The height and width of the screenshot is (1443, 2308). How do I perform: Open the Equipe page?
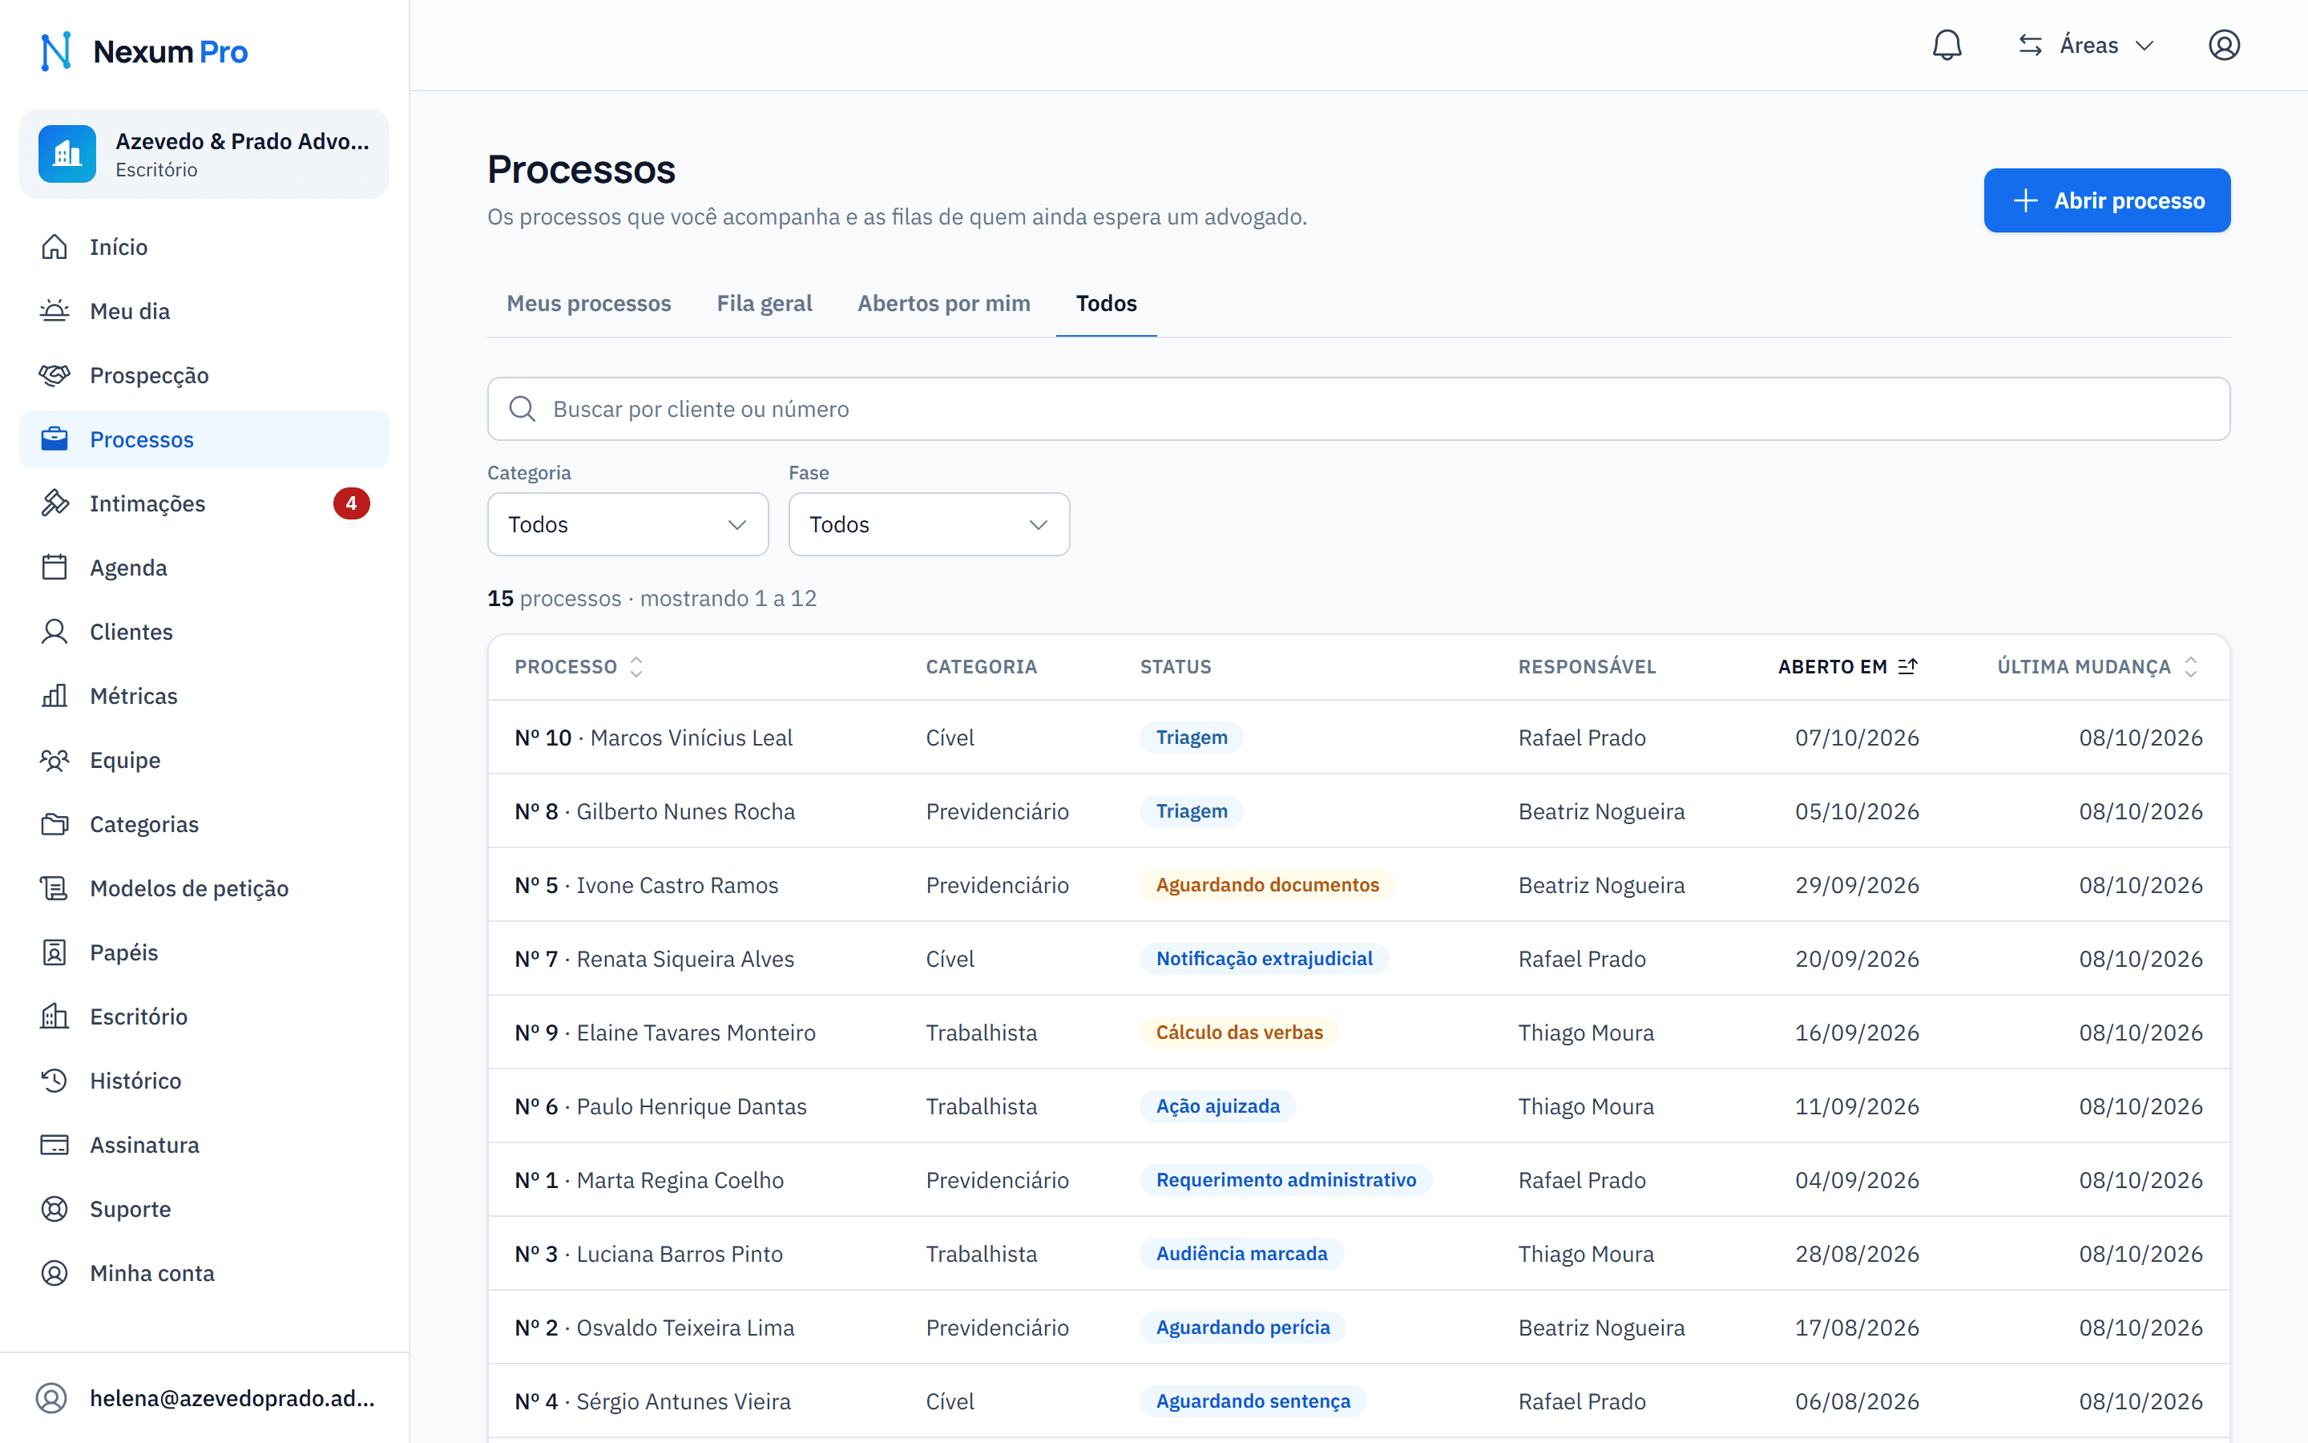click(204, 760)
